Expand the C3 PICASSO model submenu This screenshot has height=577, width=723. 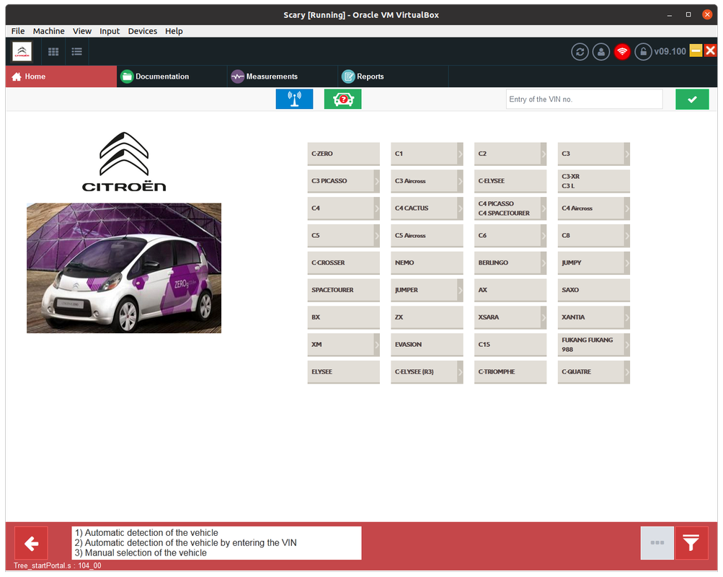(377, 181)
